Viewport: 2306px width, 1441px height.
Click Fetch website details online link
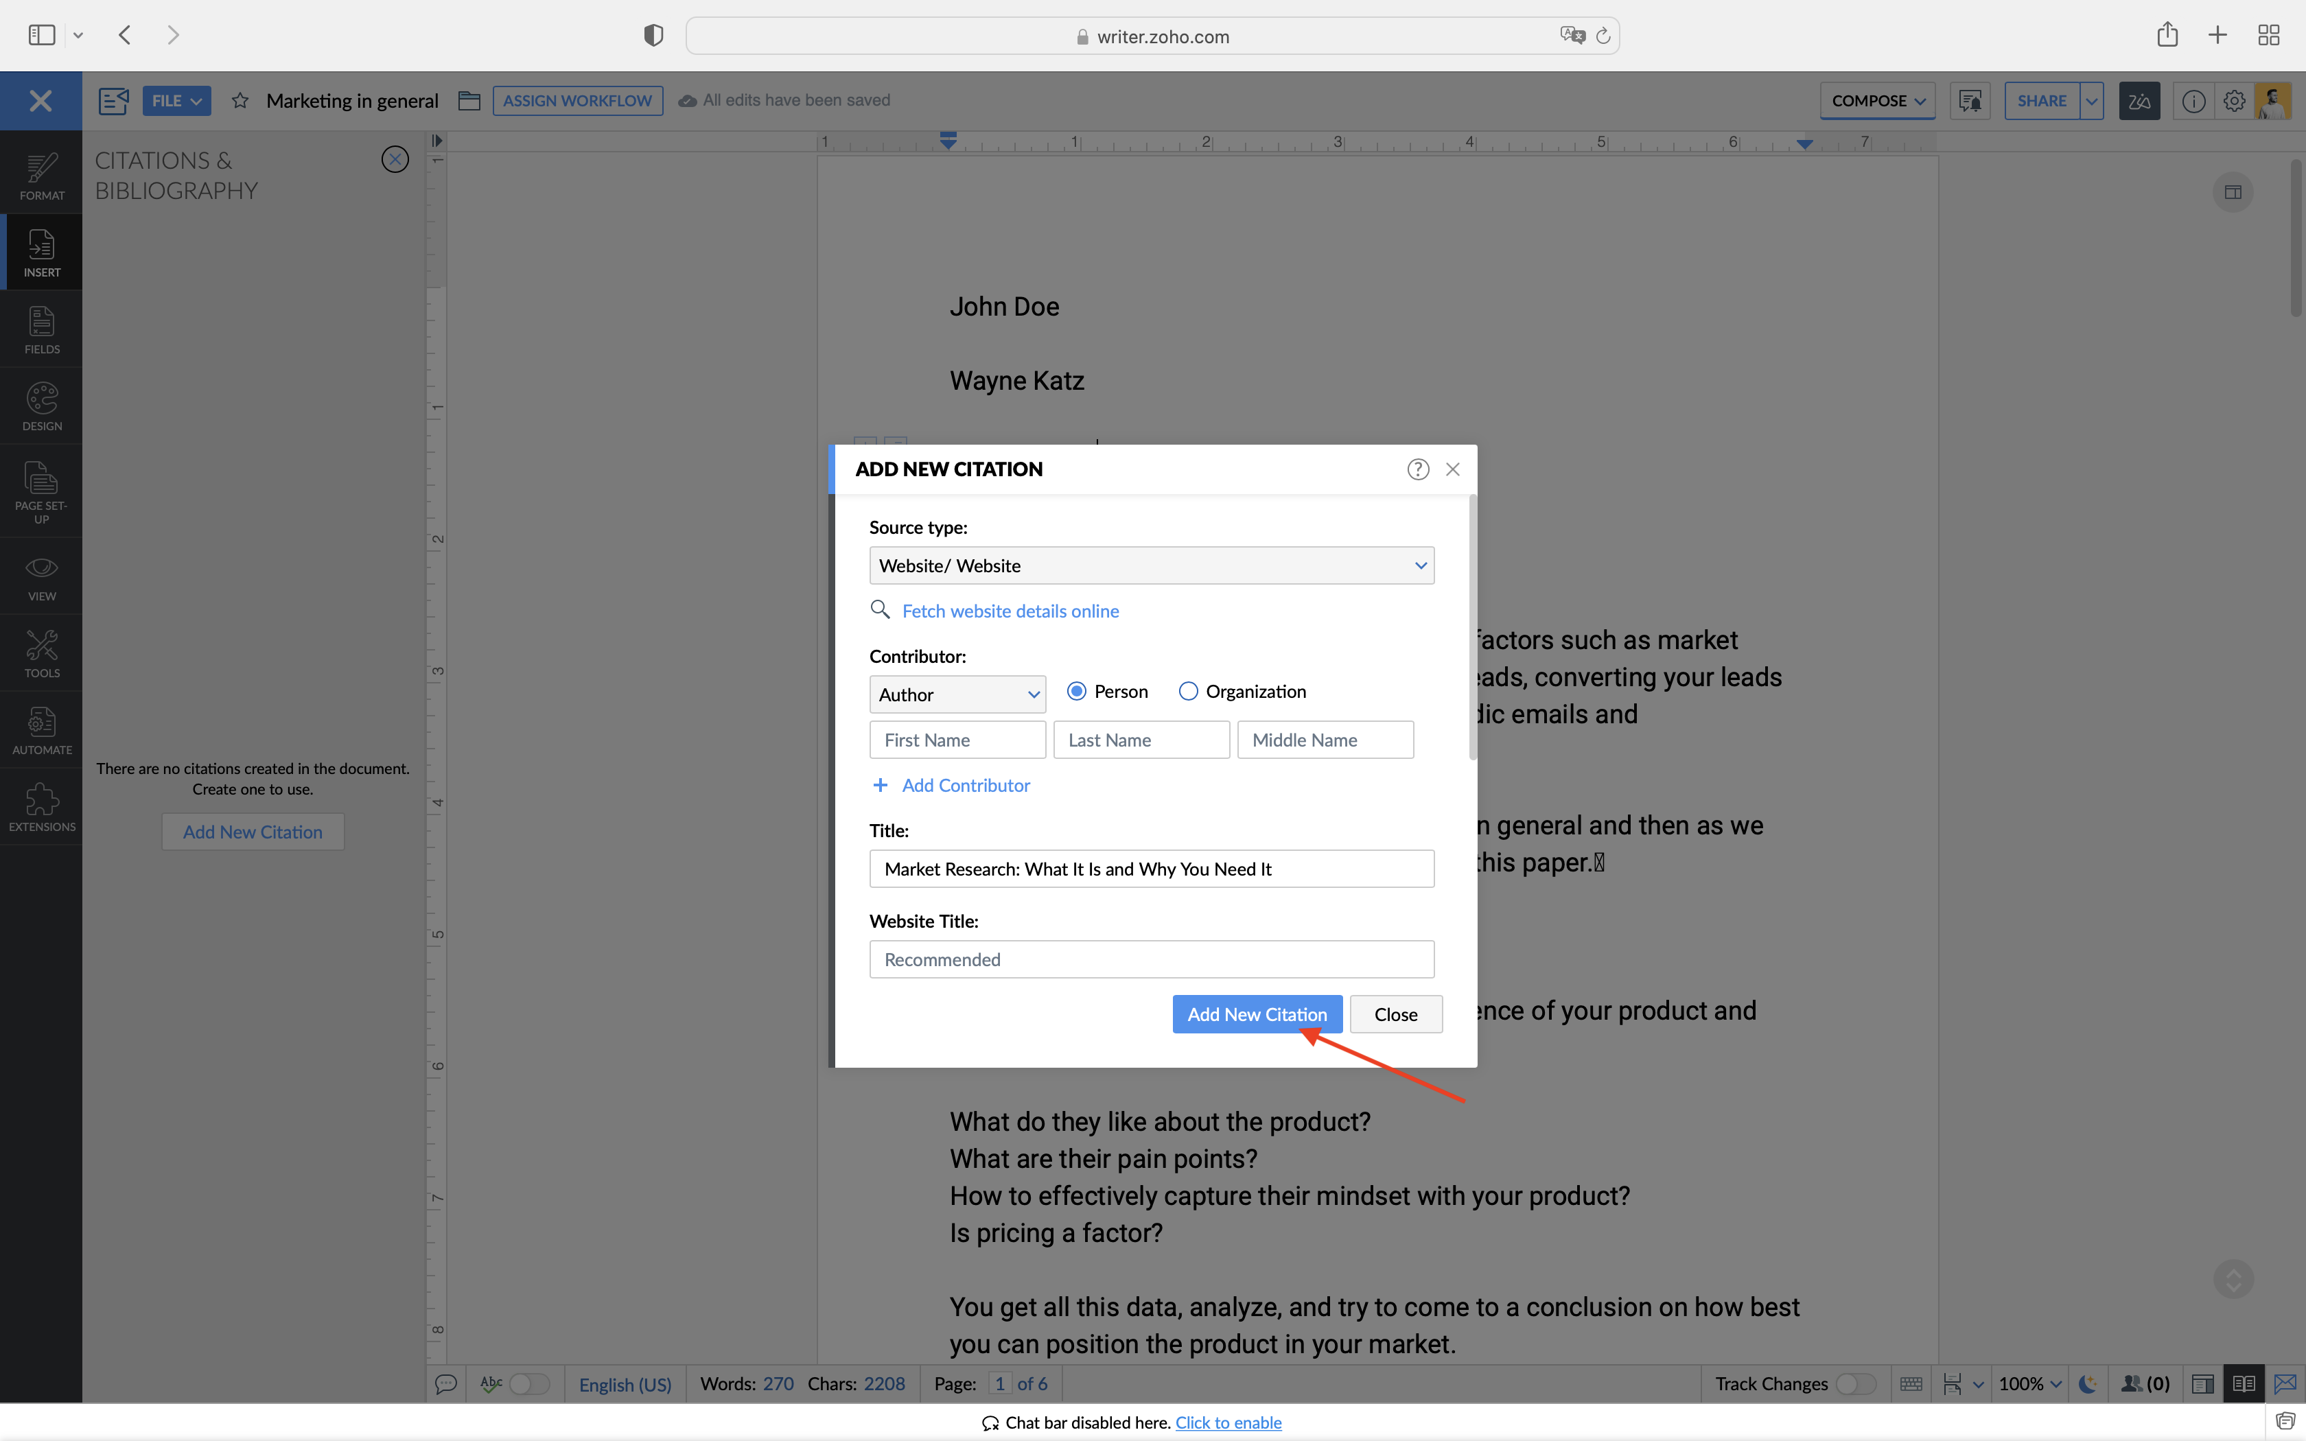(1010, 611)
